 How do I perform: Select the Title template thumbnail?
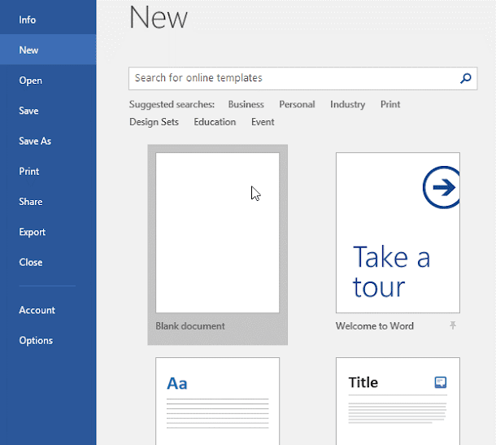click(398, 401)
